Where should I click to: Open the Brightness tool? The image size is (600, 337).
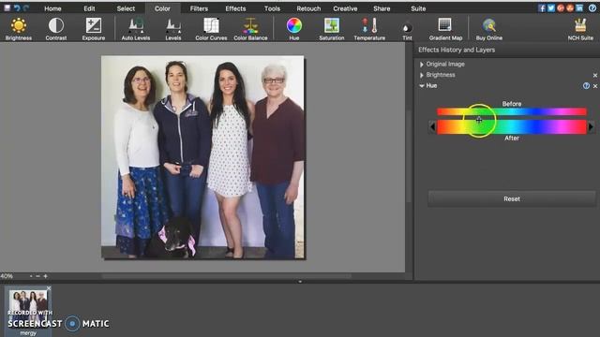coord(19,29)
